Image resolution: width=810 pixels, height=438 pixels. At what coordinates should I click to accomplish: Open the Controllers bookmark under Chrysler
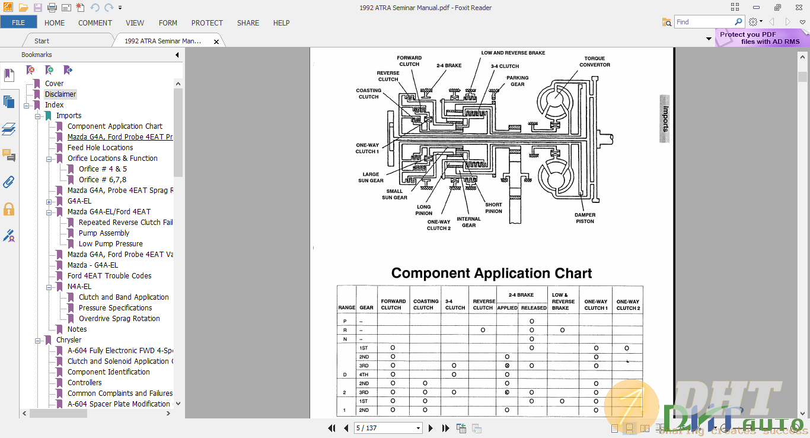[x=84, y=383]
